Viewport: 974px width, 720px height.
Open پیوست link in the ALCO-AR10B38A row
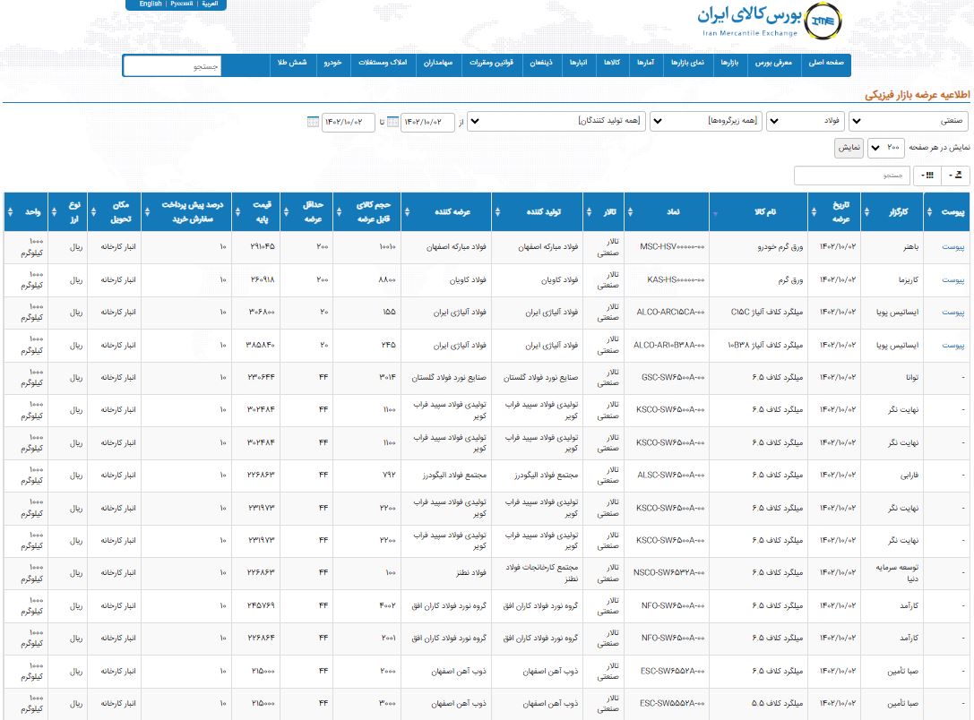952,345
